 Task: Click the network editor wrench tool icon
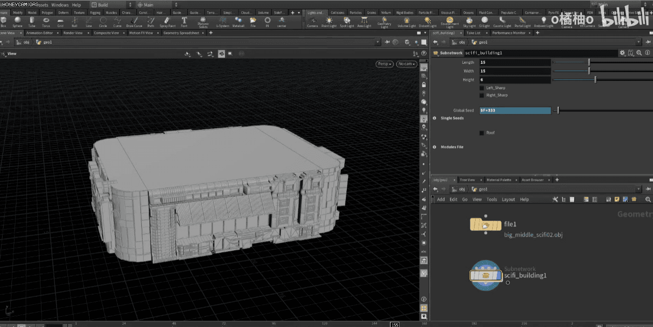pos(555,199)
